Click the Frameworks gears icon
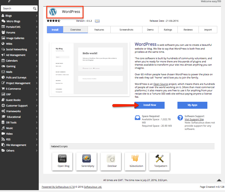The height and width of the screenshot is (192, 225). pyautogui.click(x=3, y=111)
